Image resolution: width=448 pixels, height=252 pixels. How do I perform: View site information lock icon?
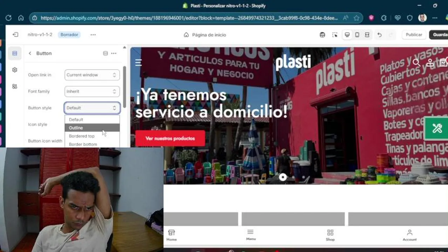[35, 18]
